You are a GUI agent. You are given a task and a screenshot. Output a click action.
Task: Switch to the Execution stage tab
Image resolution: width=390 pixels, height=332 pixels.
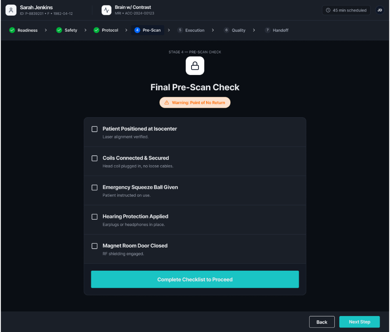(x=191, y=30)
